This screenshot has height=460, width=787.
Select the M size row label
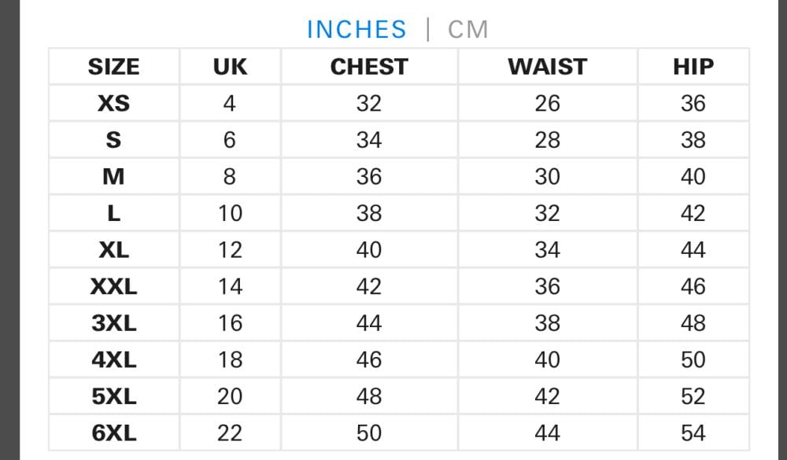tap(114, 176)
